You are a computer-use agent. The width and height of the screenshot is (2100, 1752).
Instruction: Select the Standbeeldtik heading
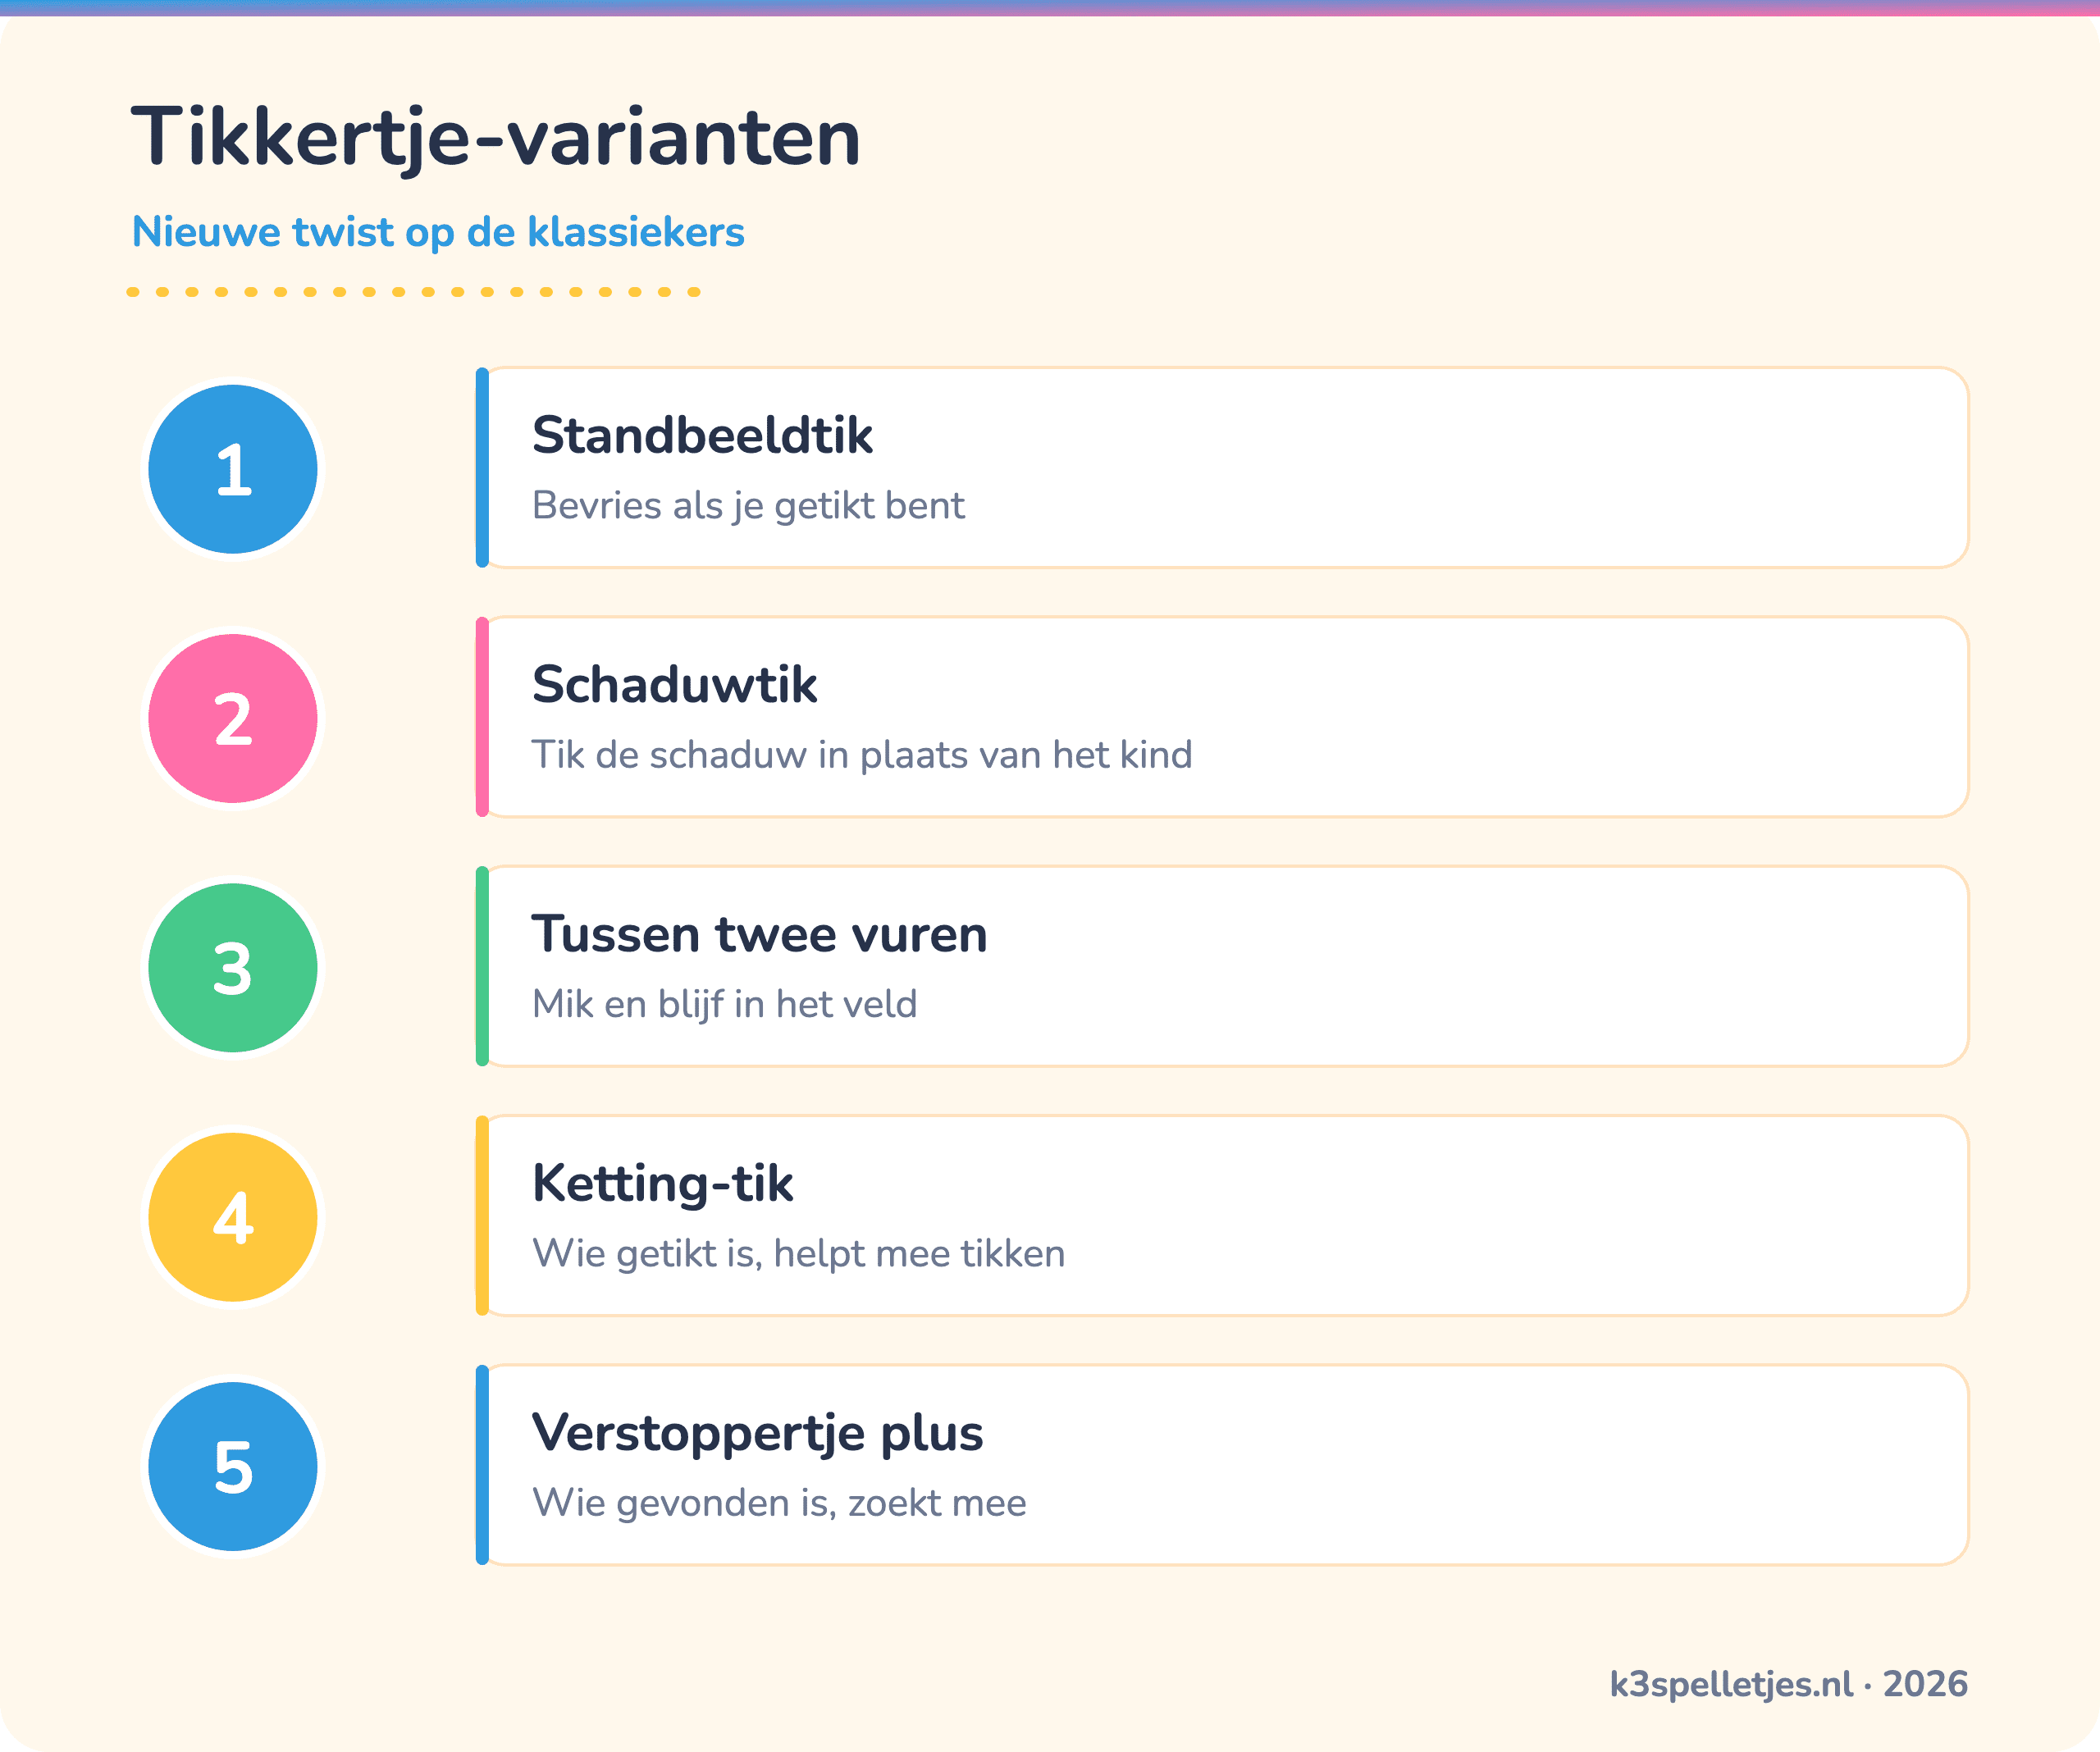[702, 435]
